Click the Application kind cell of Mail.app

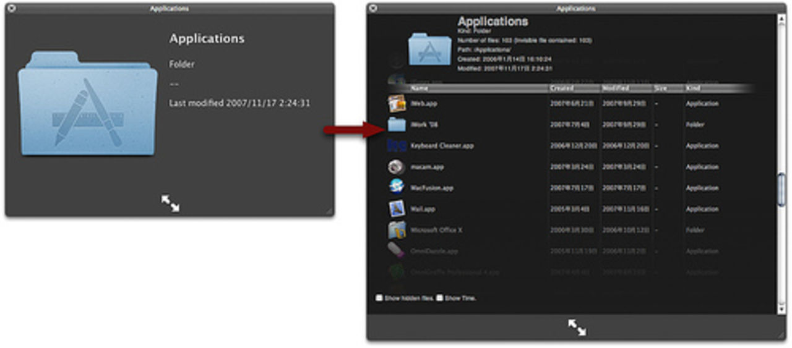(702, 209)
